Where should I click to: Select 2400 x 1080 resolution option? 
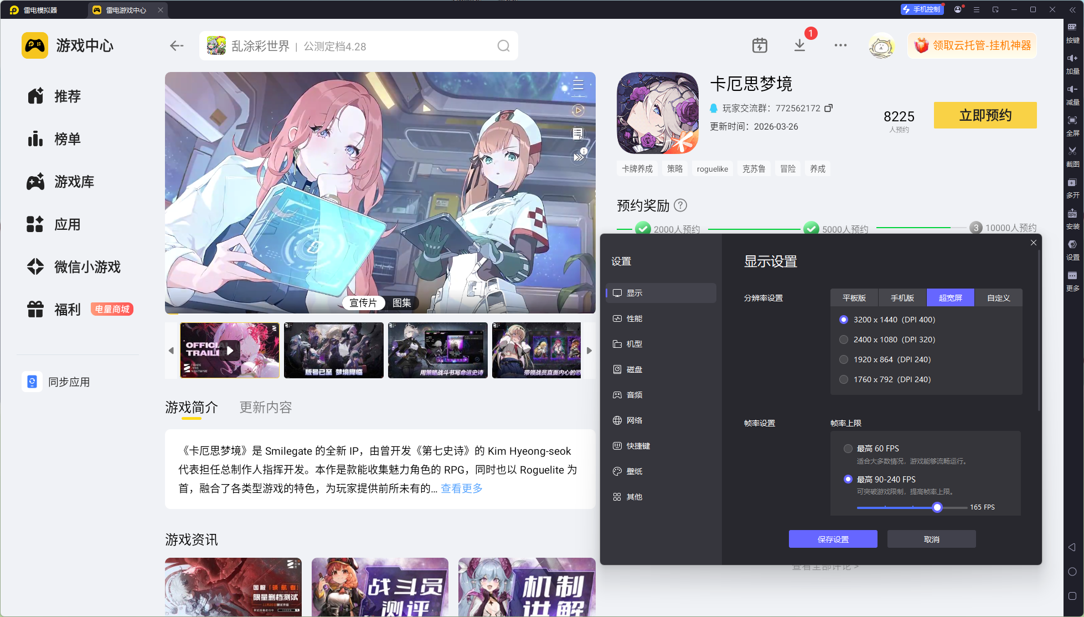(x=844, y=340)
